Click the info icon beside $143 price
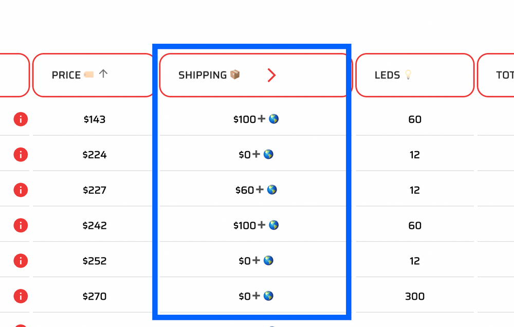Viewport: 514px width, 327px height. (x=21, y=119)
